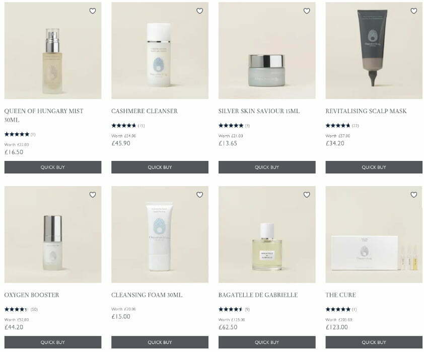Open the Cashmere Cleanser product title
The width and height of the screenshot is (424, 352).
pos(145,111)
